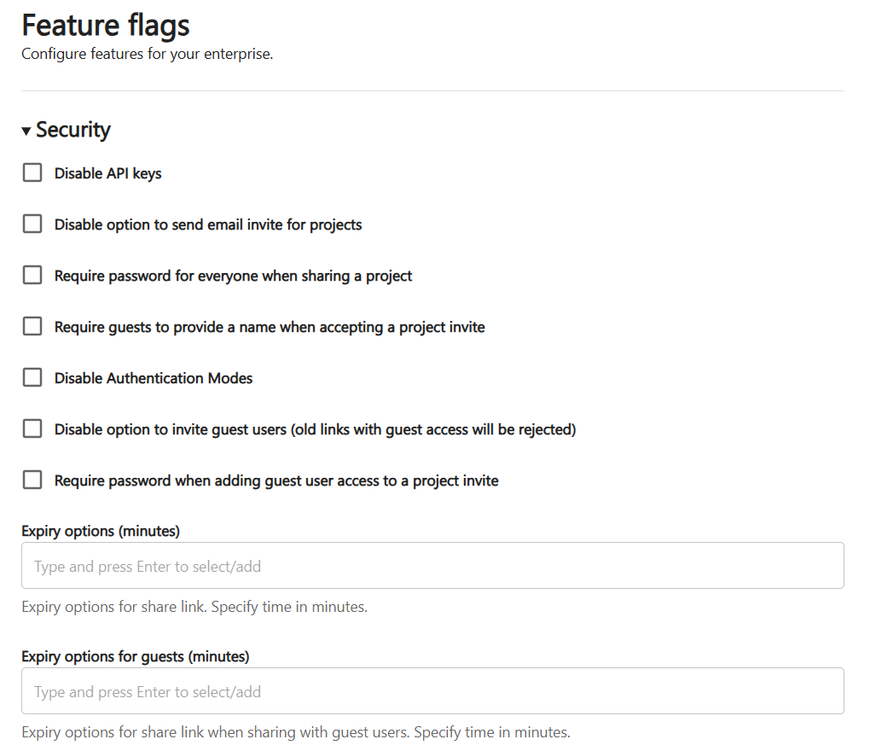Screen dimensions: 870x751
Task: Click the Feature flags page heading
Action: click(x=106, y=25)
